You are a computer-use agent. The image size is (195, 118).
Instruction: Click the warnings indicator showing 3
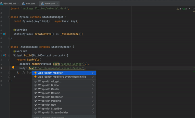(x=179, y=9)
